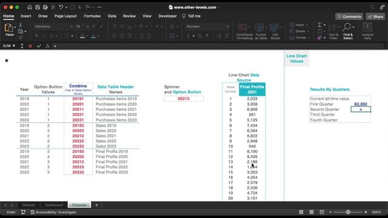Select the Spinner value cell 20213
Viewport: 388px width, 218px height.
coord(183,99)
